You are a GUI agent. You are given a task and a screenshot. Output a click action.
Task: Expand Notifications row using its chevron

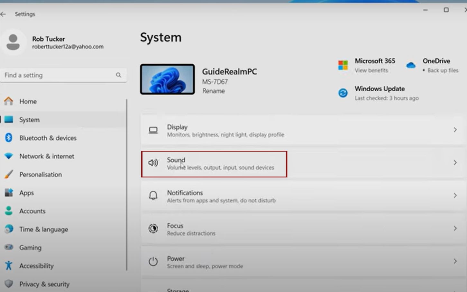click(x=455, y=196)
